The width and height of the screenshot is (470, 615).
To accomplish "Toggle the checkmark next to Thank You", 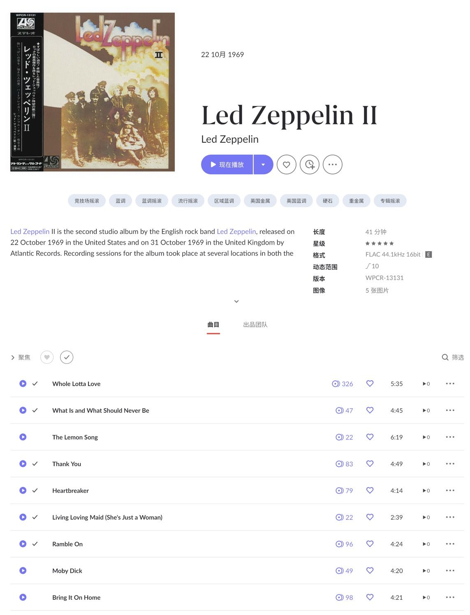I will (35, 464).
